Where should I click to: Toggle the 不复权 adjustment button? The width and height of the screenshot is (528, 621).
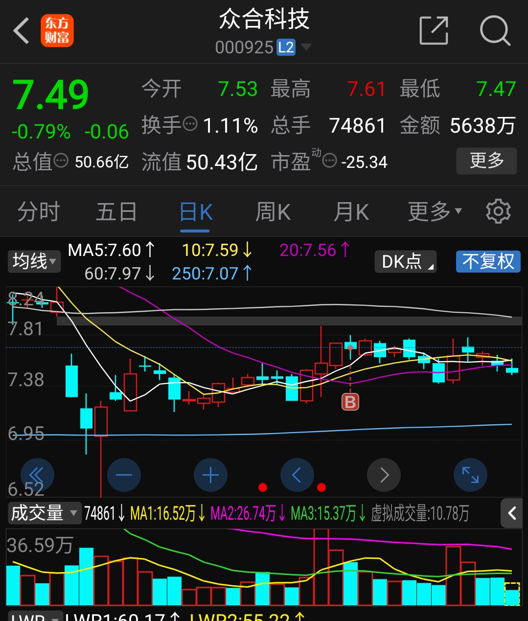(x=488, y=261)
